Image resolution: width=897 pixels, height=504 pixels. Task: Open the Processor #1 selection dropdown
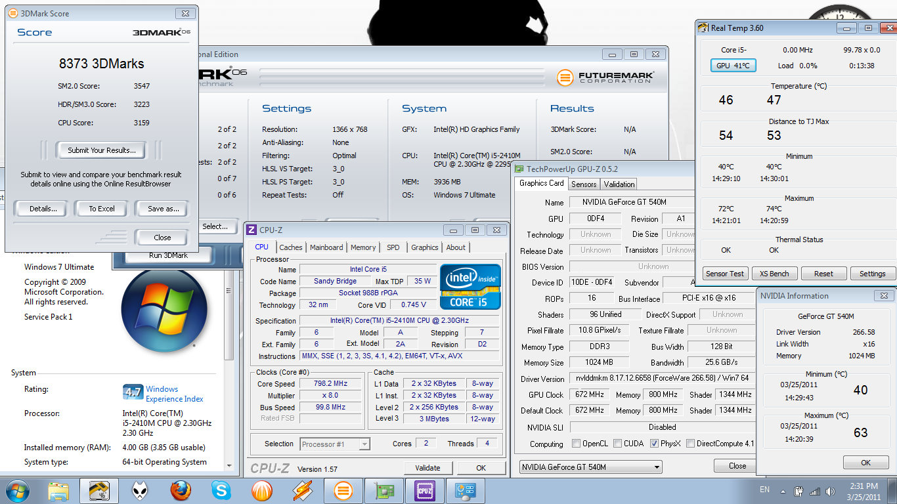335,444
